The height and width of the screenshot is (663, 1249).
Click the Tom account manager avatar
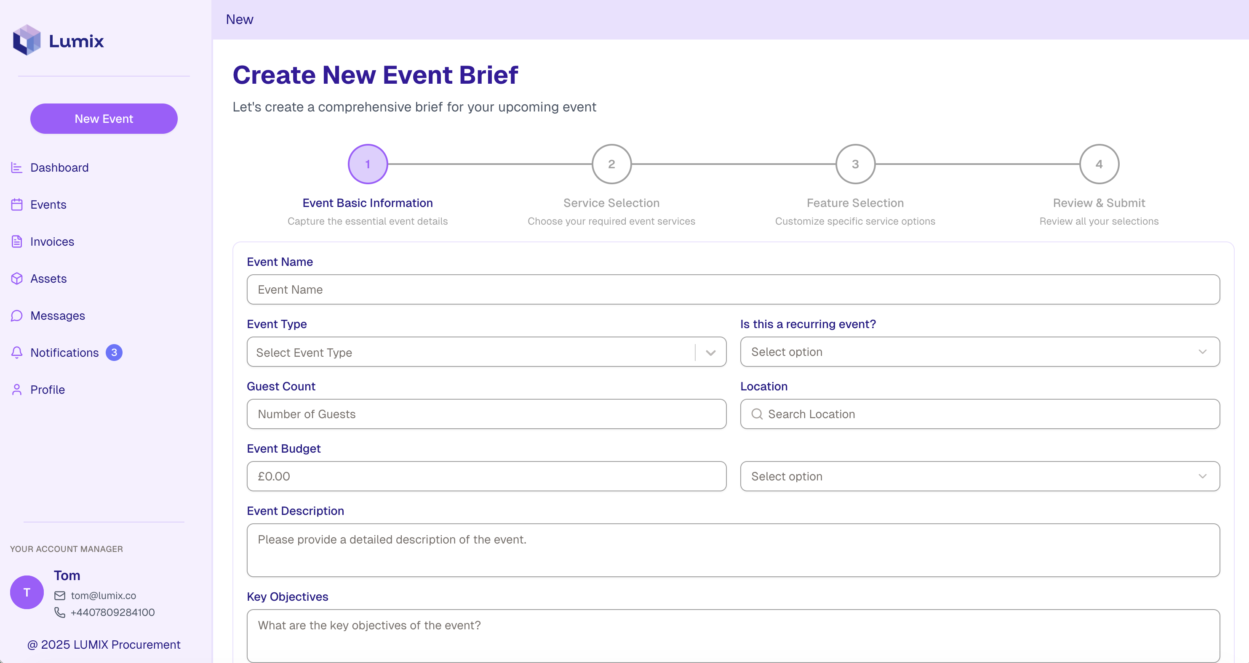coord(27,592)
